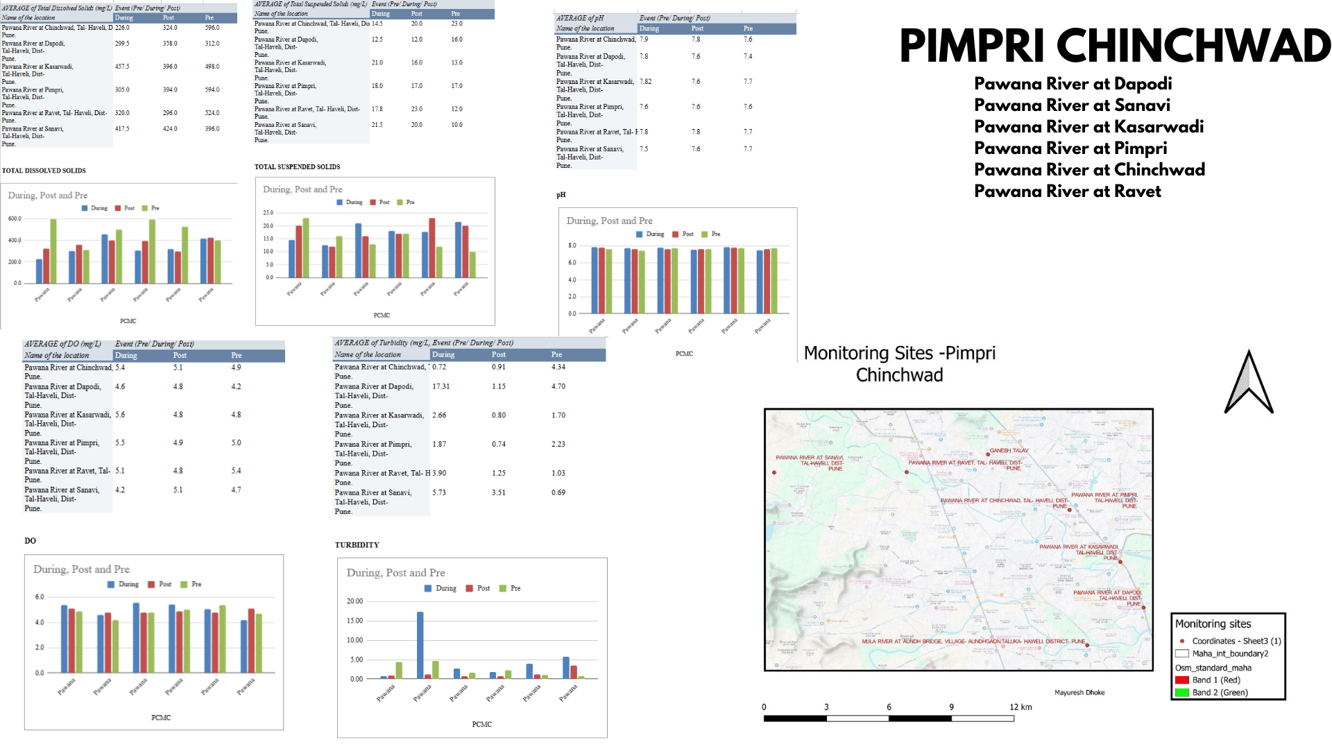The width and height of the screenshot is (1332, 749).
Task: Click the Monitoring Sites map image
Action: [958, 540]
